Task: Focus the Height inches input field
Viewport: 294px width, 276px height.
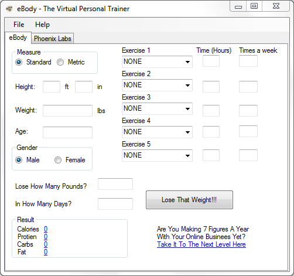Action: 84,87
